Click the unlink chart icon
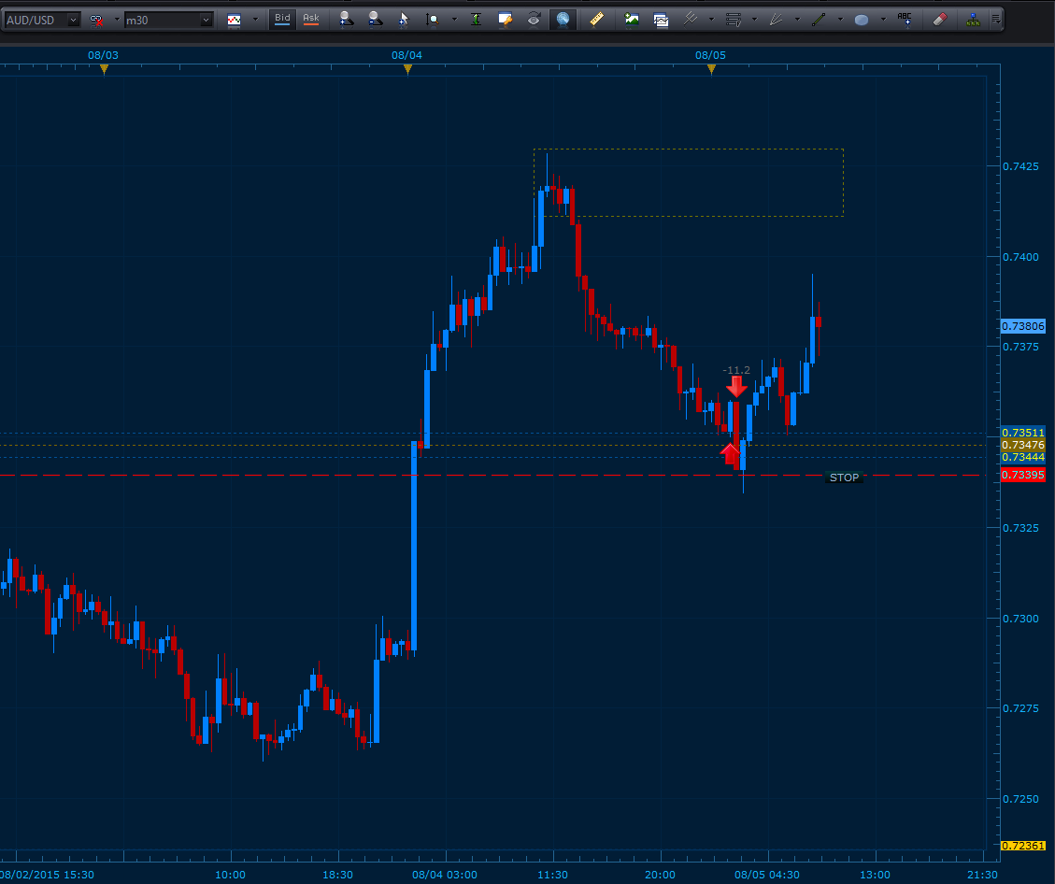Screen dimensions: 1055x884 click(96, 19)
